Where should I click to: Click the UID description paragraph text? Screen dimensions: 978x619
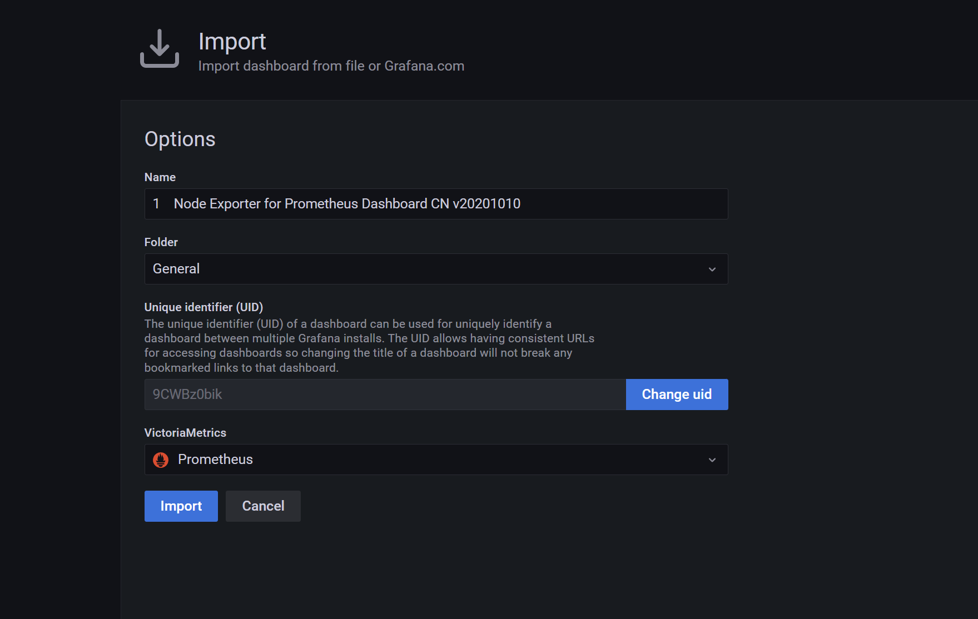coord(369,346)
